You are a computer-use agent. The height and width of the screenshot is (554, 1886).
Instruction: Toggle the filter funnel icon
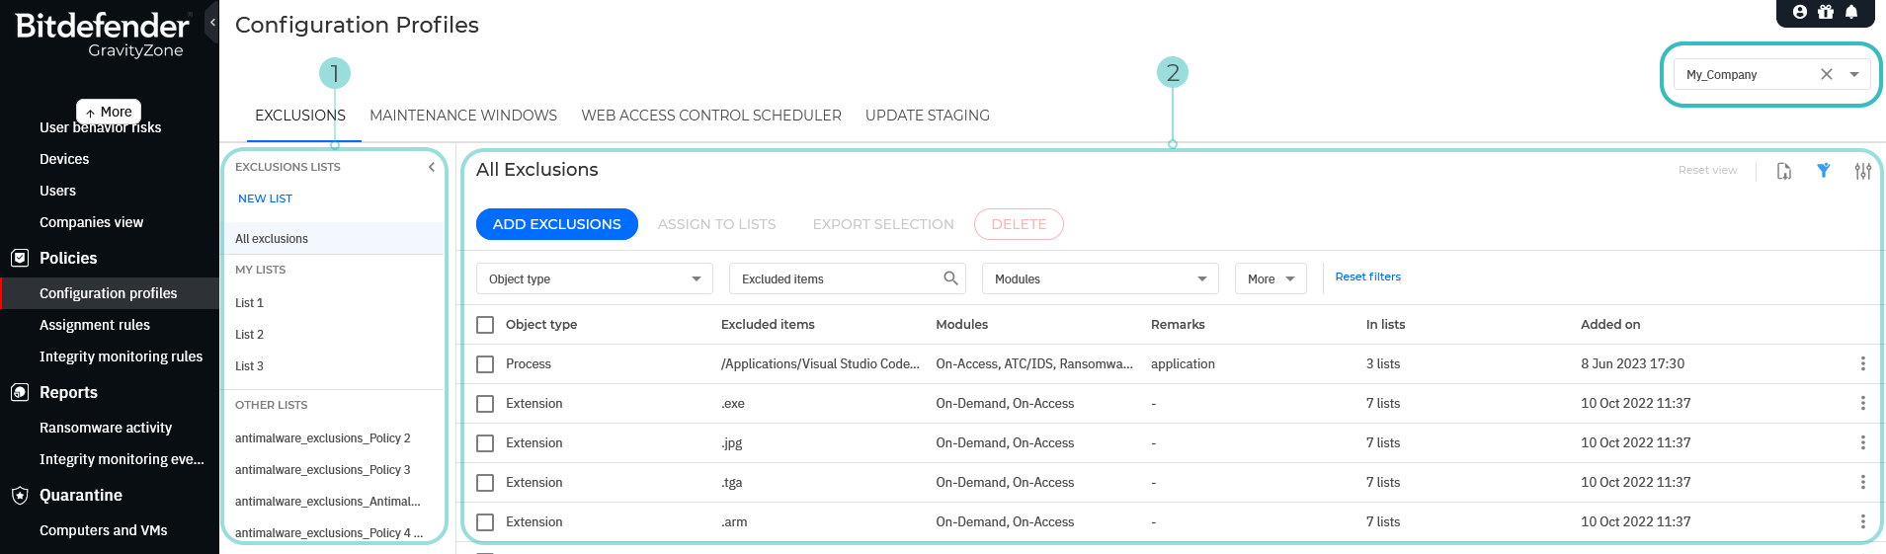tap(1824, 171)
